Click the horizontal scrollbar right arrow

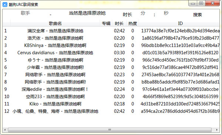click(217, 130)
